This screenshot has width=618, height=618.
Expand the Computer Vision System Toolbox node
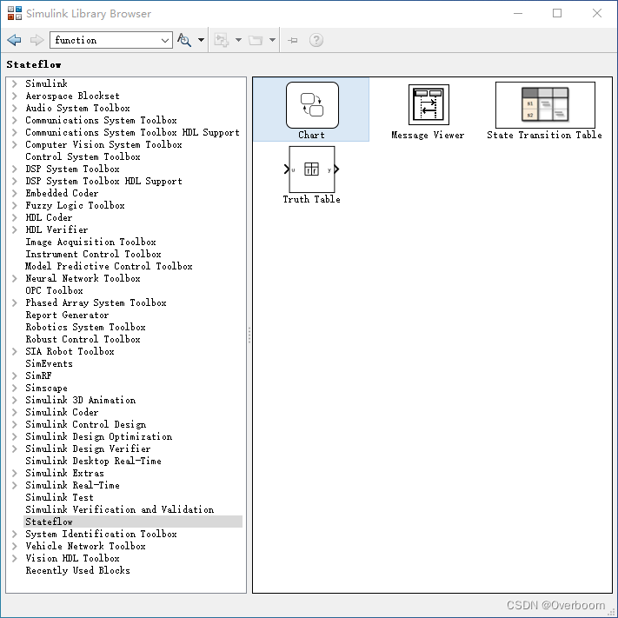15,144
